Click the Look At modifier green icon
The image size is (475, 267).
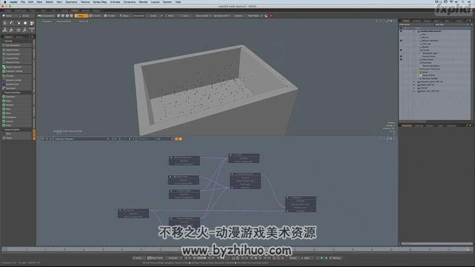click(4, 121)
